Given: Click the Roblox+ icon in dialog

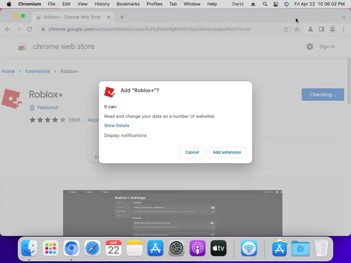Looking at the screenshot, I should pos(110,92).
